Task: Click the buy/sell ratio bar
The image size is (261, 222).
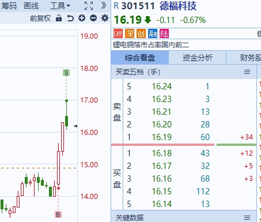Action: tap(184, 145)
